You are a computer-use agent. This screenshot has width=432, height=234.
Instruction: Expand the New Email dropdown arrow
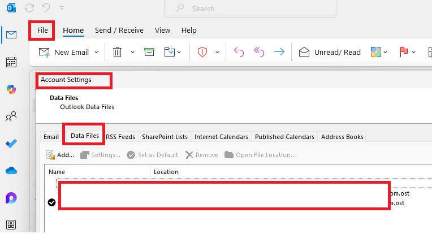pos(97,52)
